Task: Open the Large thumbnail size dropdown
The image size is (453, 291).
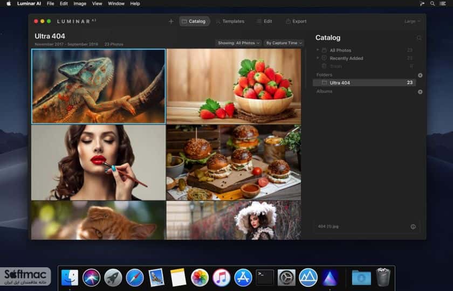Action: tap(412, 22)
